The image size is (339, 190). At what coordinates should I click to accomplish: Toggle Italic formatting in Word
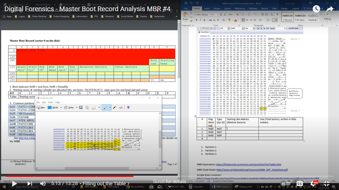(201, 20)
